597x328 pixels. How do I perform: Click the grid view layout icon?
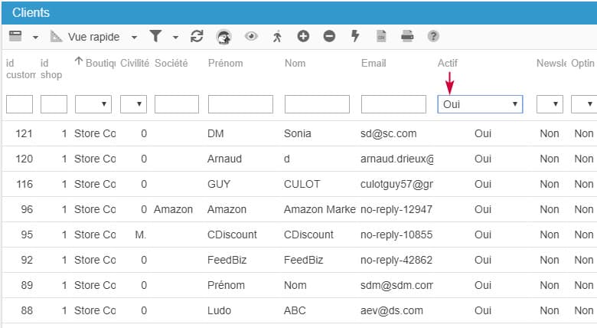[15, 36]
